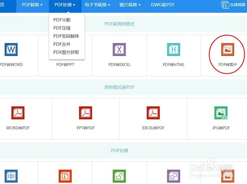This screenshot has height=184, width=247.
Task: Select PDF合并 from the dropdown list
Action: (62, 44)
